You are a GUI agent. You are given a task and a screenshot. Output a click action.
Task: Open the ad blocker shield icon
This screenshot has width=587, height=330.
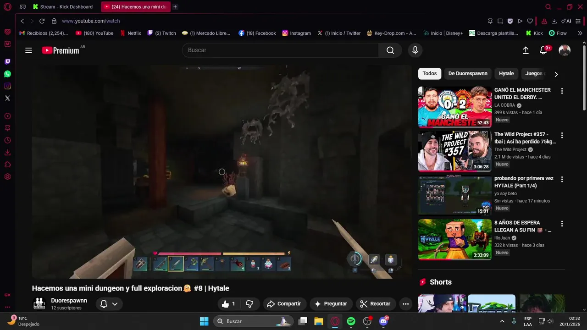(x=510, y=21)
